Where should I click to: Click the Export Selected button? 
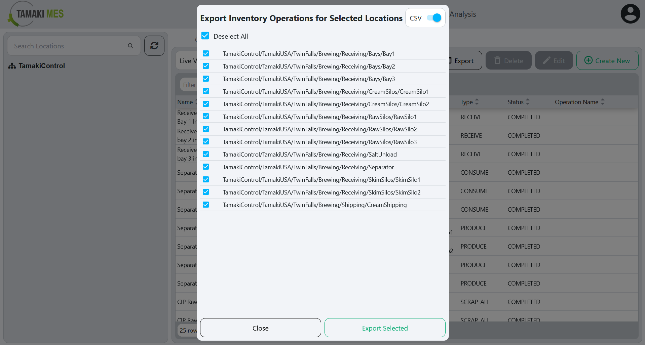click(x=384, y=328)
